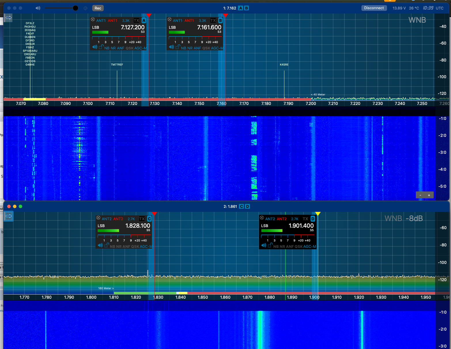Open RX antenna ANT1 selector on slice B
The height and width of the screenshot is (349, 451).
click(x=178, y=20)
